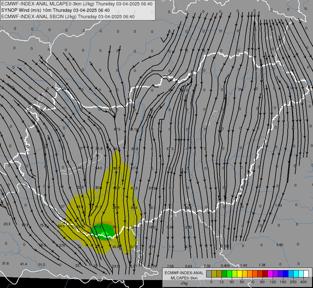Click the map value 39.7
The image size is (313, 288).
pyautogui.click(x=116, y=168)
